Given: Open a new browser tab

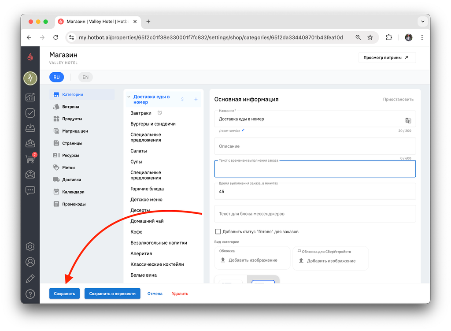Looking at the screenshot, I should tap(148, 22).
